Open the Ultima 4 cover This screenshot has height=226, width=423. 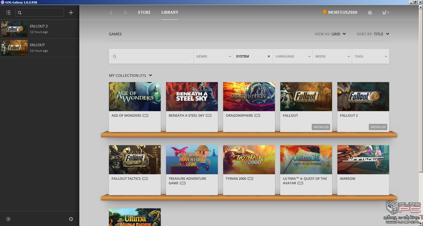click(x=306, y=160)
